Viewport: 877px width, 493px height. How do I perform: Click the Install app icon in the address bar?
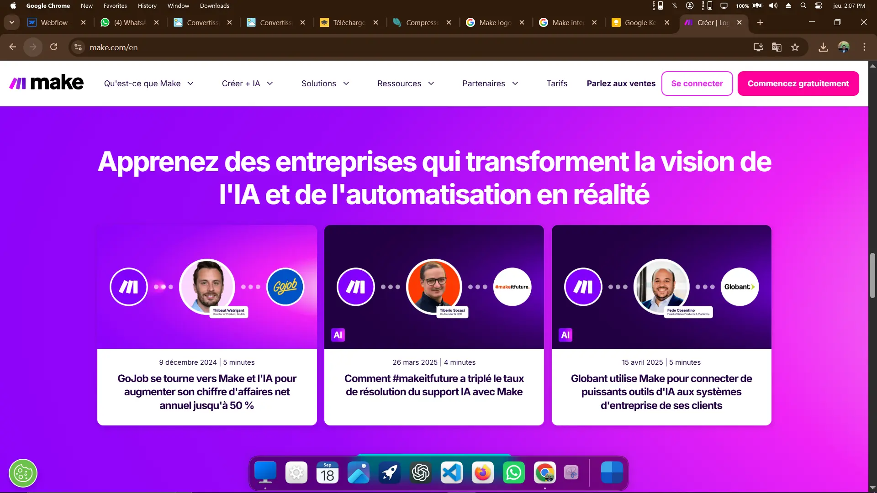point(758,47)
